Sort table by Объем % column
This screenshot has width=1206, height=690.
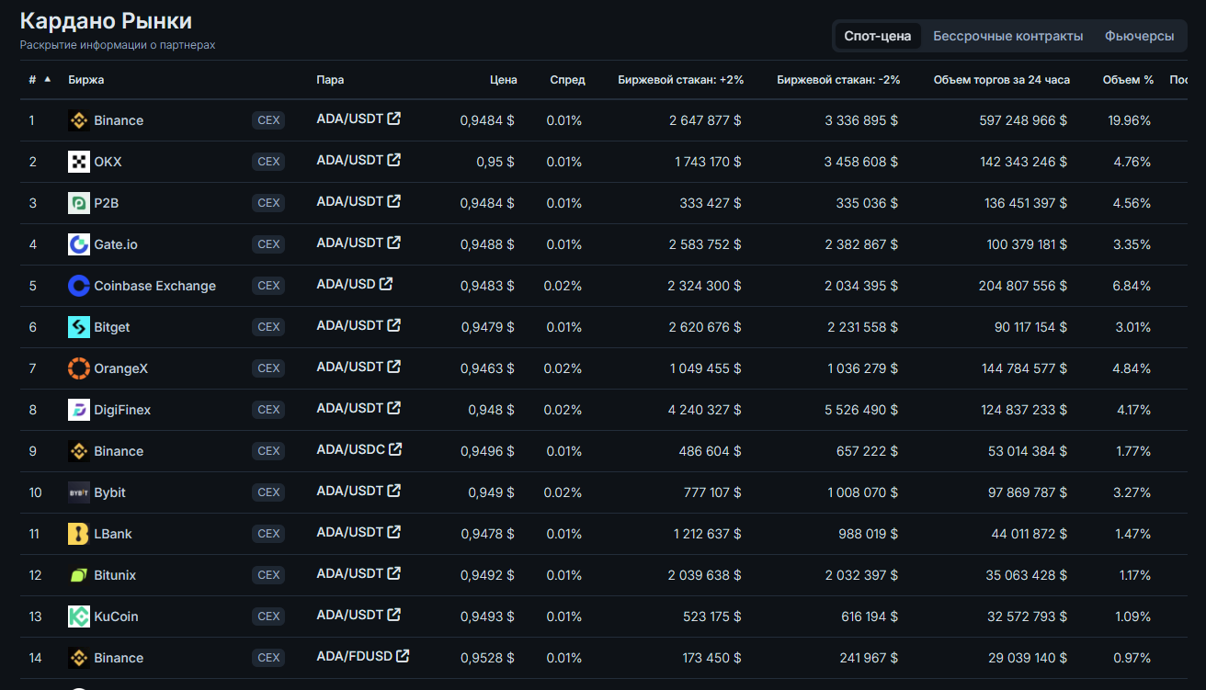1128,80
